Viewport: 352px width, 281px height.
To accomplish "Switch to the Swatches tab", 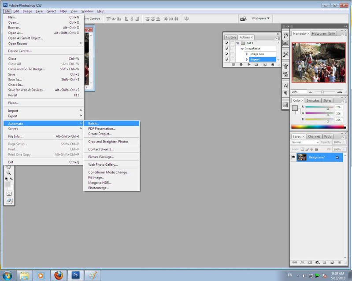I will (313, 100).
